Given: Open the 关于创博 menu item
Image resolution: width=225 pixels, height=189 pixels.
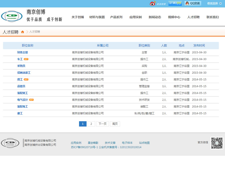Looking at the screenshot, I should 78,17.
